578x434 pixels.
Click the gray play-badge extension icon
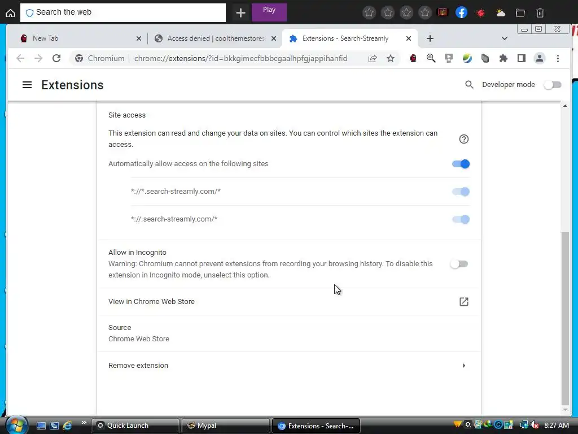point(449,58)
